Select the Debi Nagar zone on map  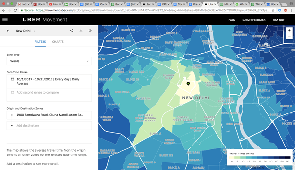pos(235,124)
